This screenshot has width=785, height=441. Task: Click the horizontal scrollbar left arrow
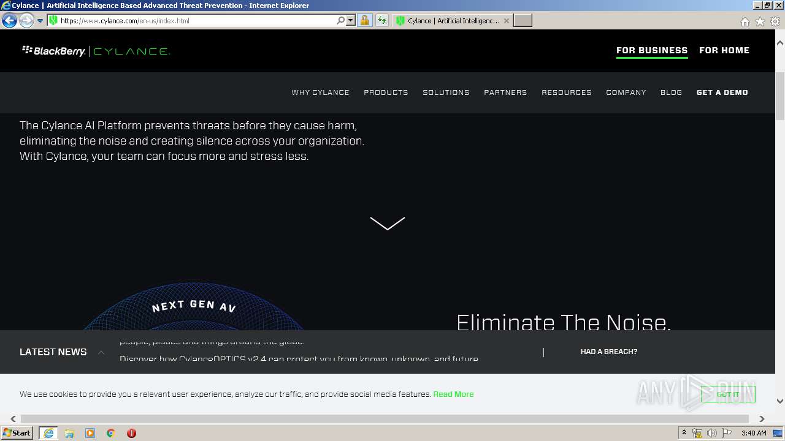(13, 419)
